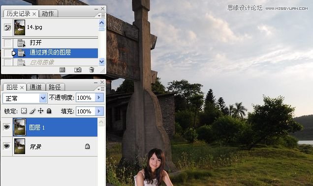
Task: Set history brush source for 应用图像 state
Action: point(7,62)
